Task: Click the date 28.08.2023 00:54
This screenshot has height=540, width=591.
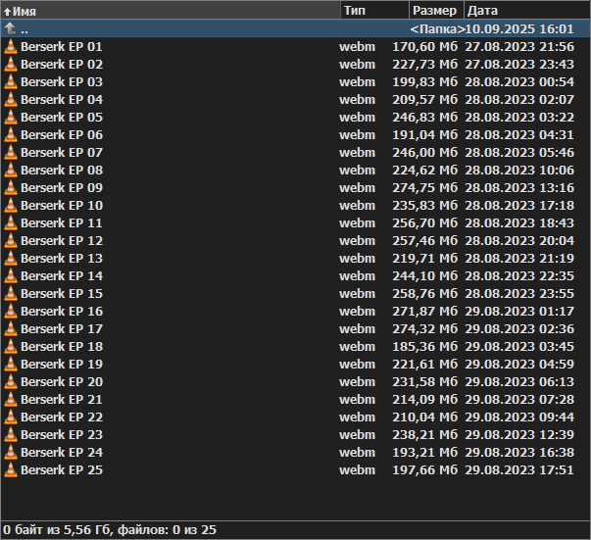Action: point(519,81)
